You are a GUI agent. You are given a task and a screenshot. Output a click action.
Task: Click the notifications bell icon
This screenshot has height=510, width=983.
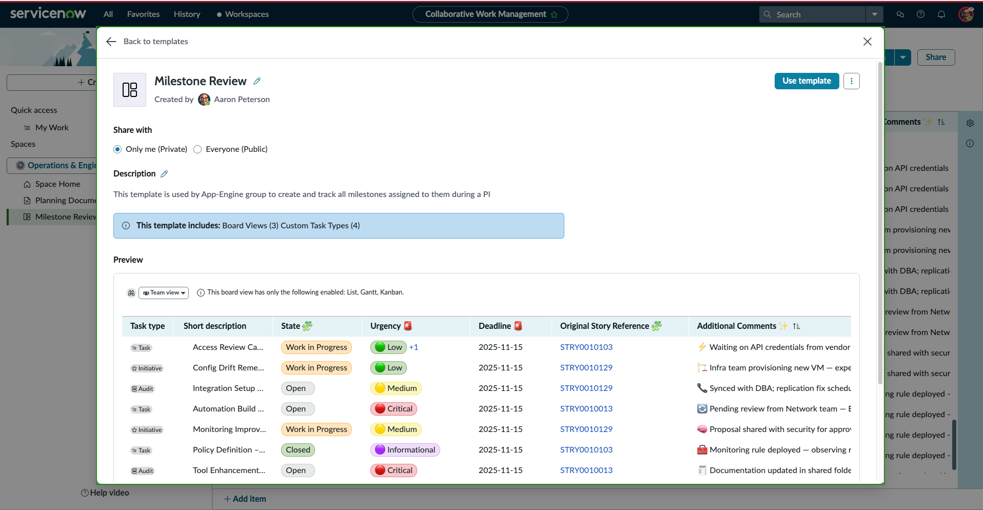(x=941, y=14)
